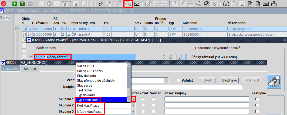The height and width of the screenshot is (115, 287).
Task: Open the Skupina 3 Název klasifikace dropdown
Action: (133, 112)
